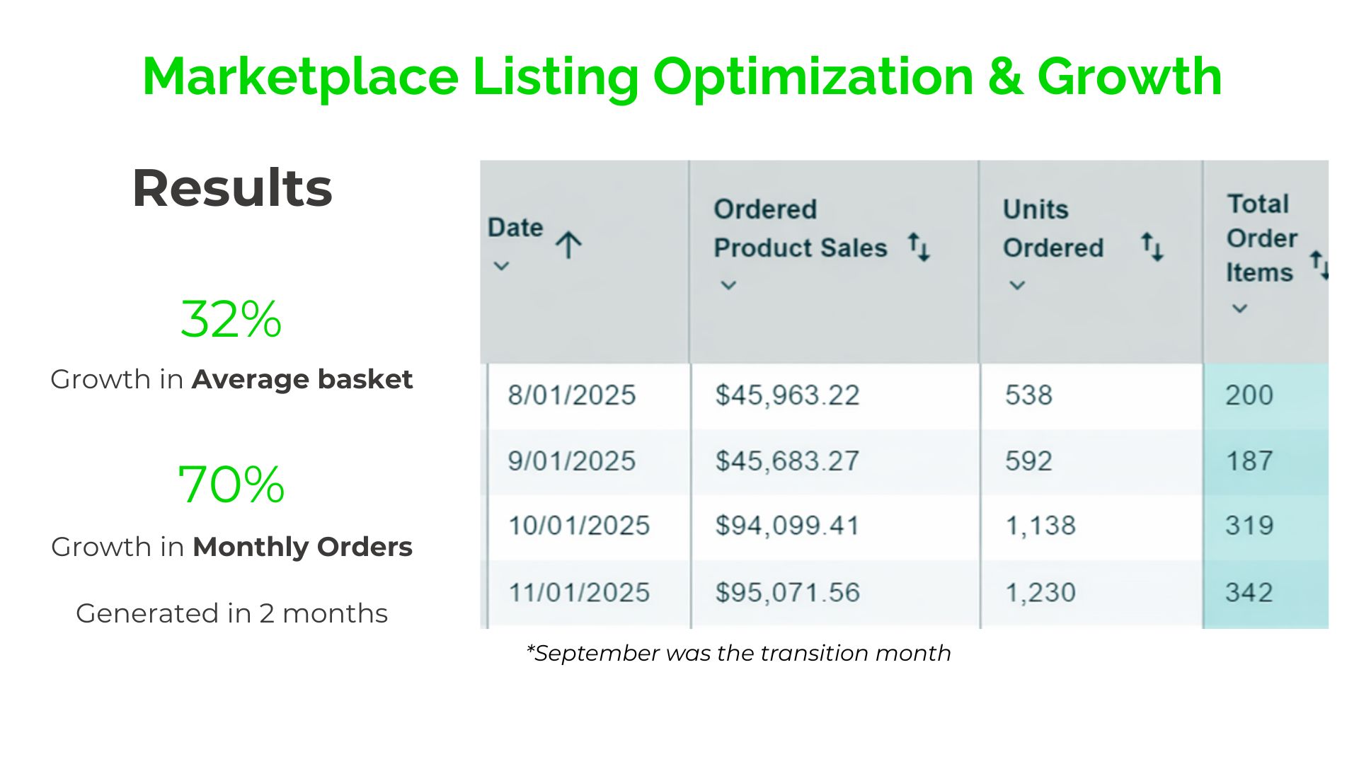Expand the Date column chevron
The width and height of the screenshot is (1359, 764).
[x=501, y=267]
